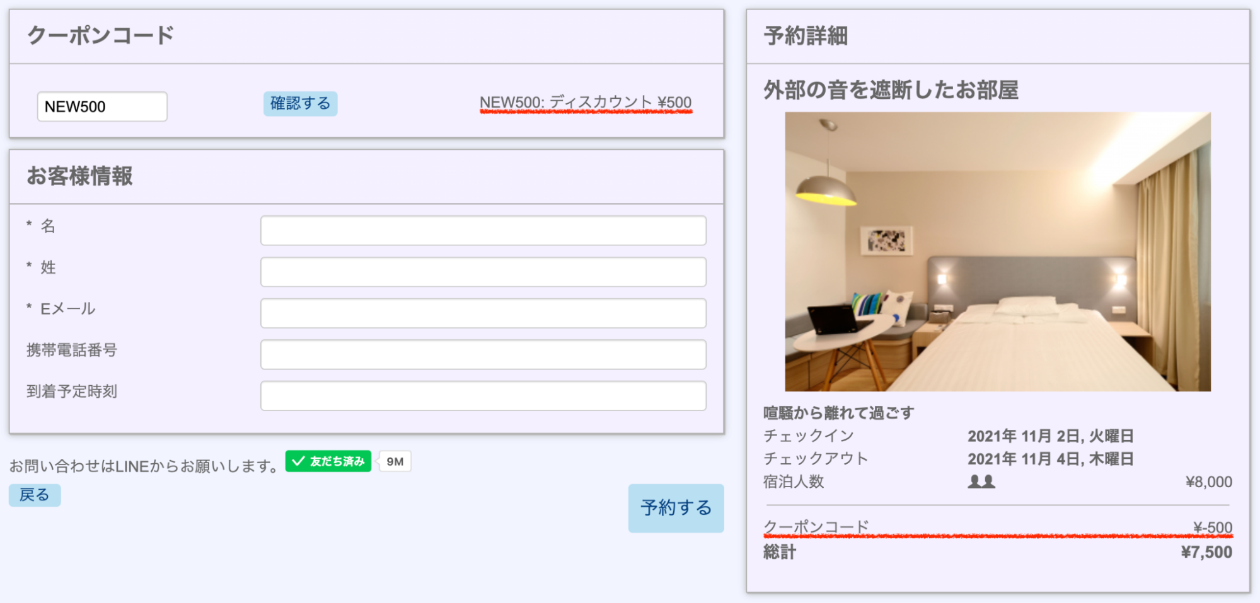Click the coupon code input field
1260x603 pixels.
[102, 106]
